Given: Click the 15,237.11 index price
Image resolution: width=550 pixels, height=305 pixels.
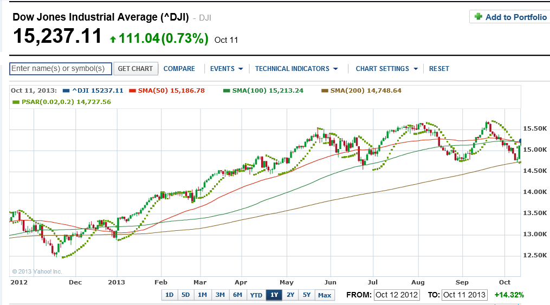Looking at the screenshot, I should coord(57,36).
